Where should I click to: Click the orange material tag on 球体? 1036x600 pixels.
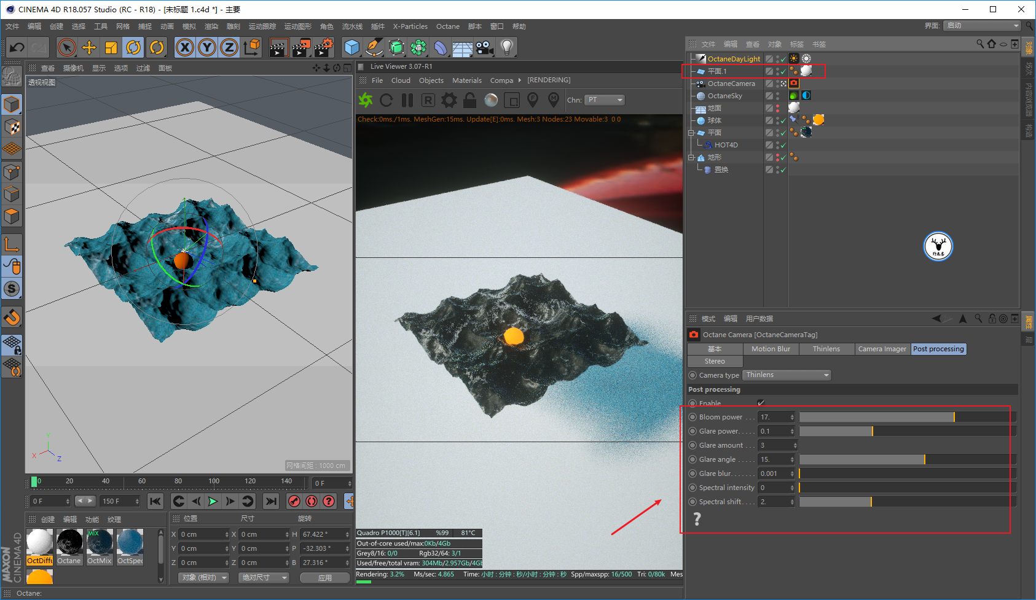818,120
